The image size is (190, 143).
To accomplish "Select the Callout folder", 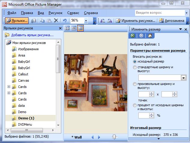I will tap(23, 74).
